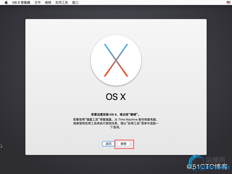Image resolution: width=232 pixels, height=174 pixels.
Task: Open the 实用工具 menu
Action: click(62, 3)
